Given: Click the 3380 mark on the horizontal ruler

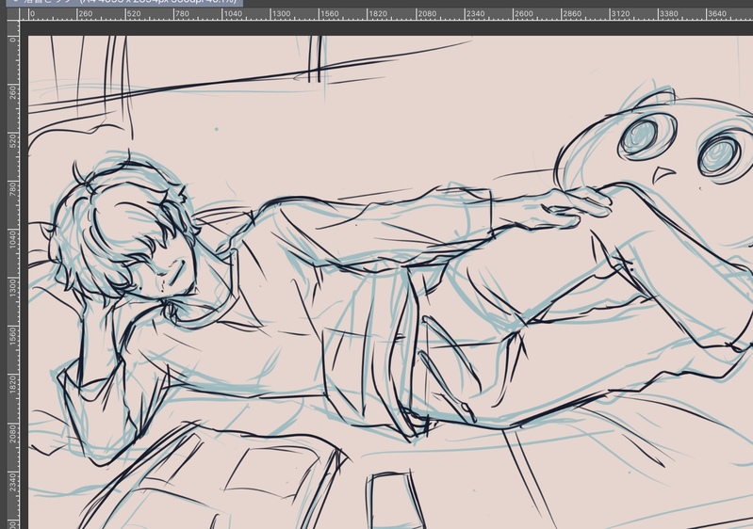Looking at the screenshot, I should [x=668, y=14].
